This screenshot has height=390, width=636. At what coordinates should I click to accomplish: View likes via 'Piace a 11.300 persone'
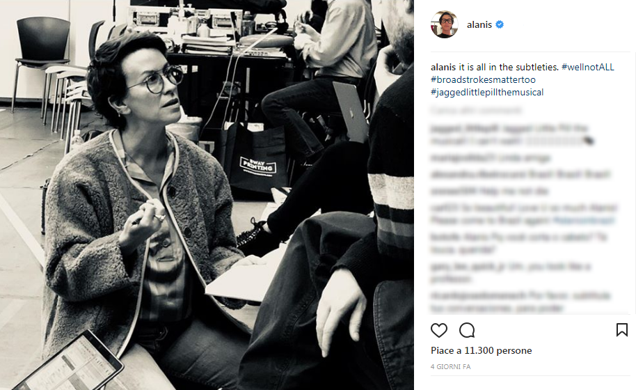481,350
